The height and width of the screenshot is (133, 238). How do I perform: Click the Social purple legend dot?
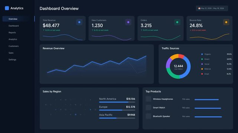pyautogui.click(x=202, y=64)
